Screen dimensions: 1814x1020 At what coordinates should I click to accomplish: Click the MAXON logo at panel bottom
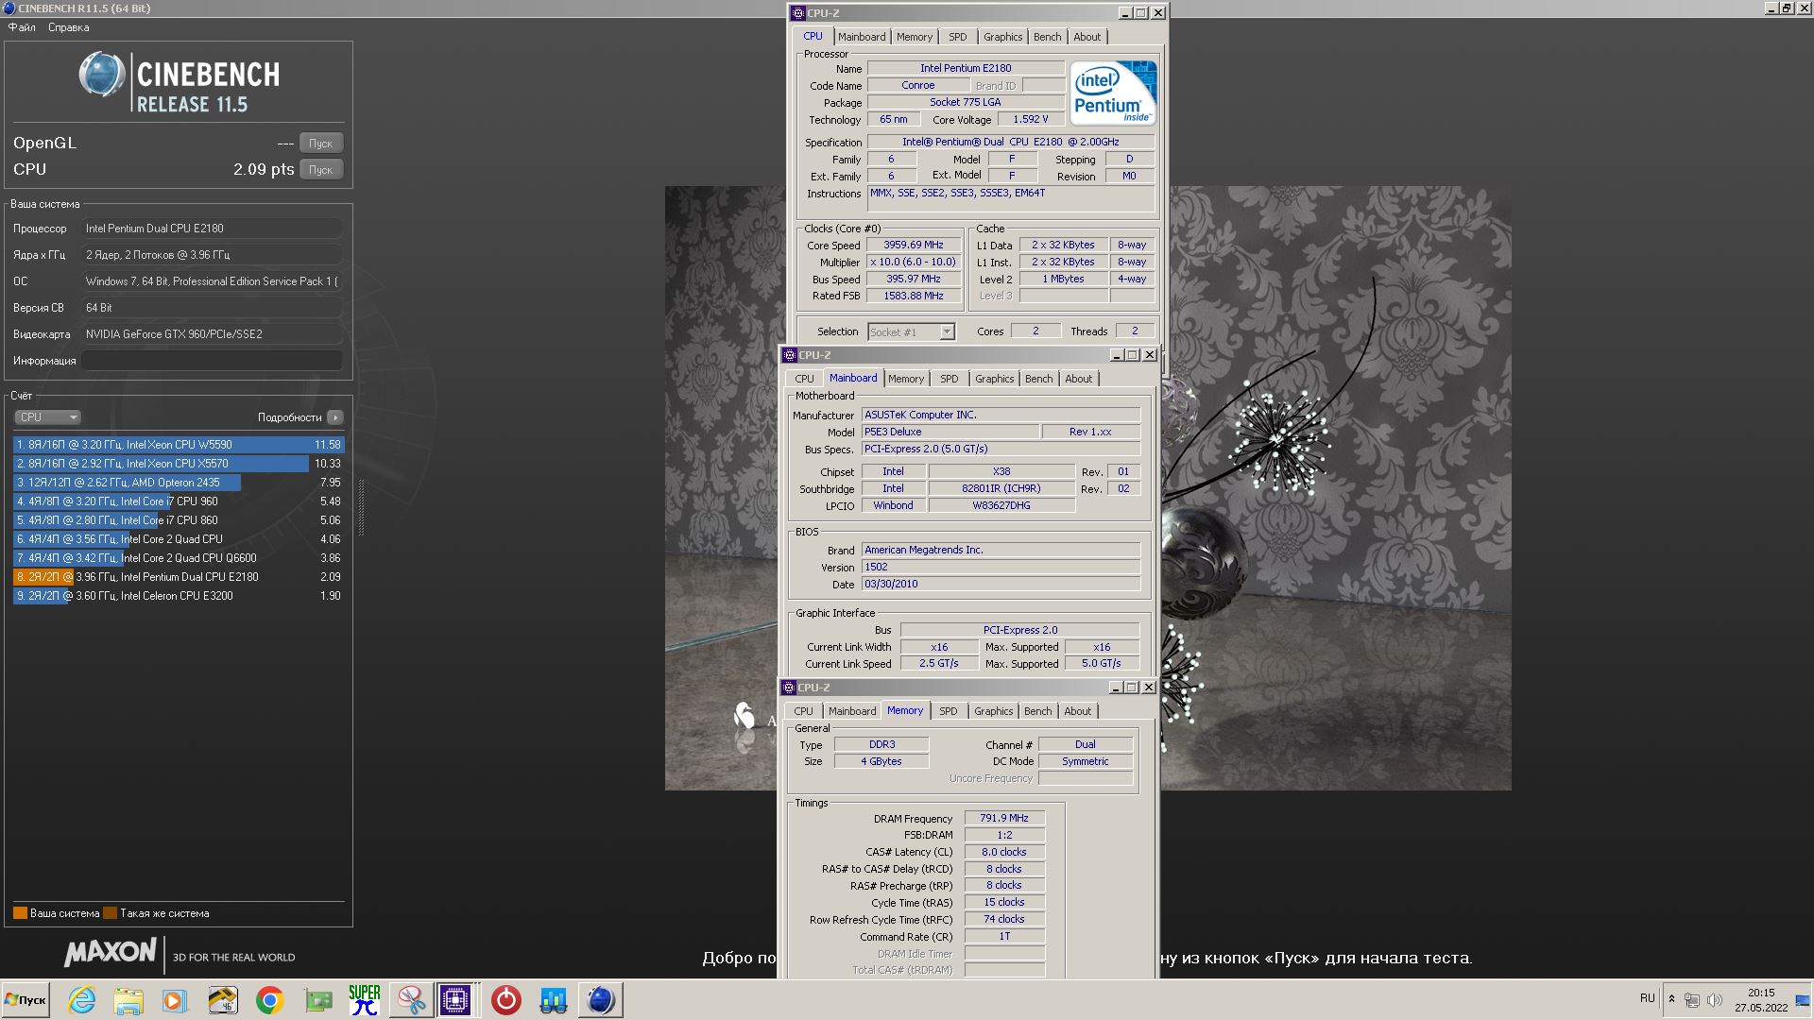110,952
